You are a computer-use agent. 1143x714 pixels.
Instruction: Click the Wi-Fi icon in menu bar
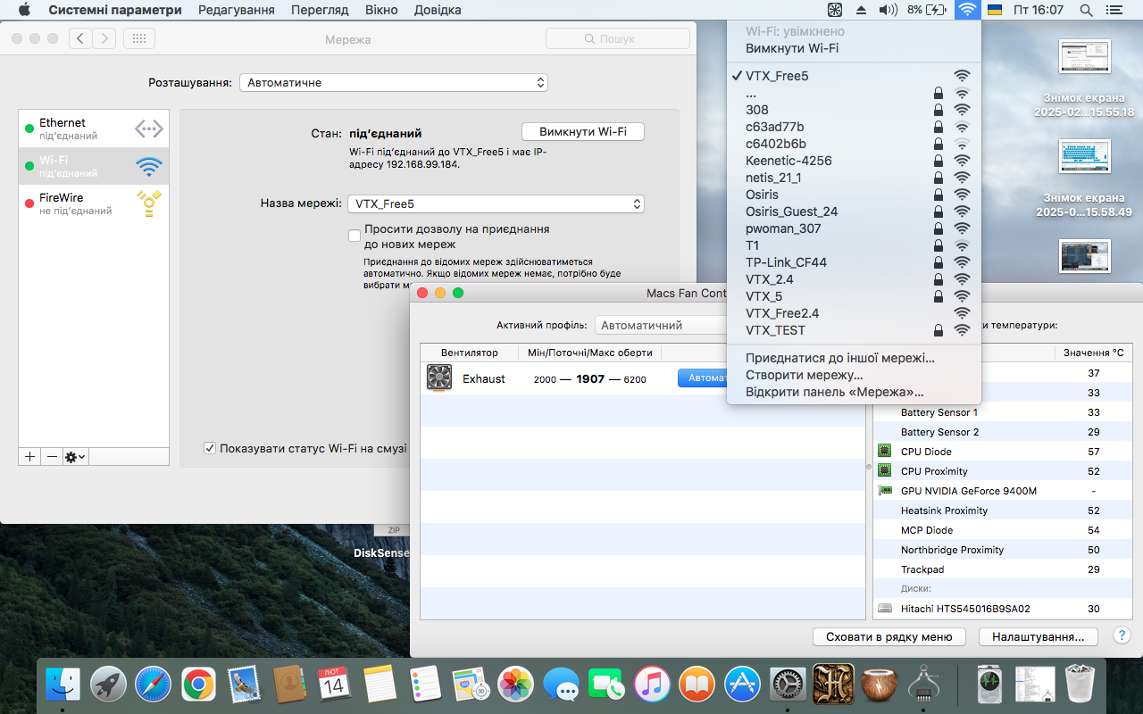coord(966,11)
